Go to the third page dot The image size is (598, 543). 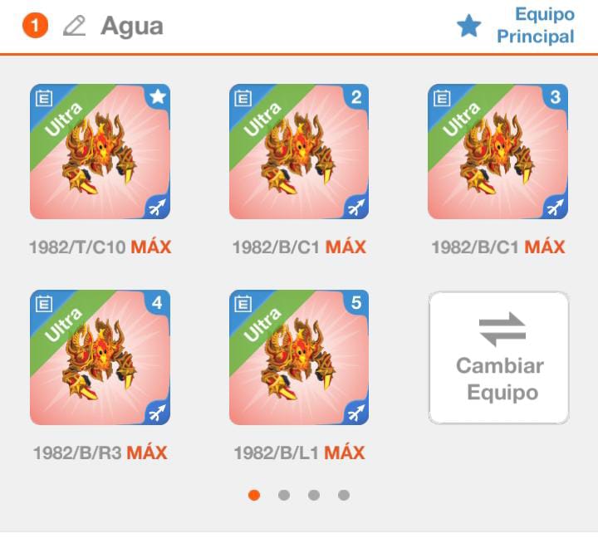(x=313, y=495)
